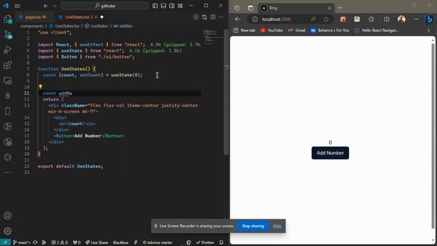Open the Extensions view in activity bar
This screenshot has width=437, height=246.
(x=8, y=65)
